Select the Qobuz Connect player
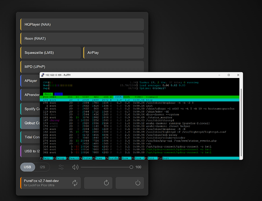The image size is (262, 201). pyautogui.click(x=30, y=123)
